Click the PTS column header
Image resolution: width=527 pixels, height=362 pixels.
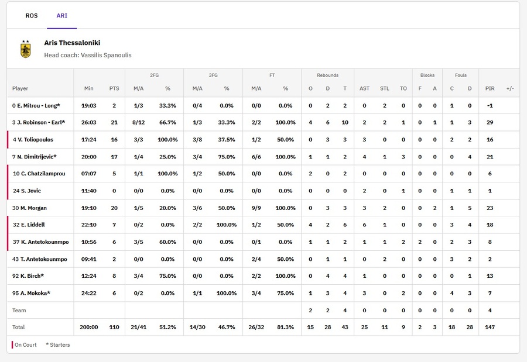pyautogui.click(x=114, y=88)
